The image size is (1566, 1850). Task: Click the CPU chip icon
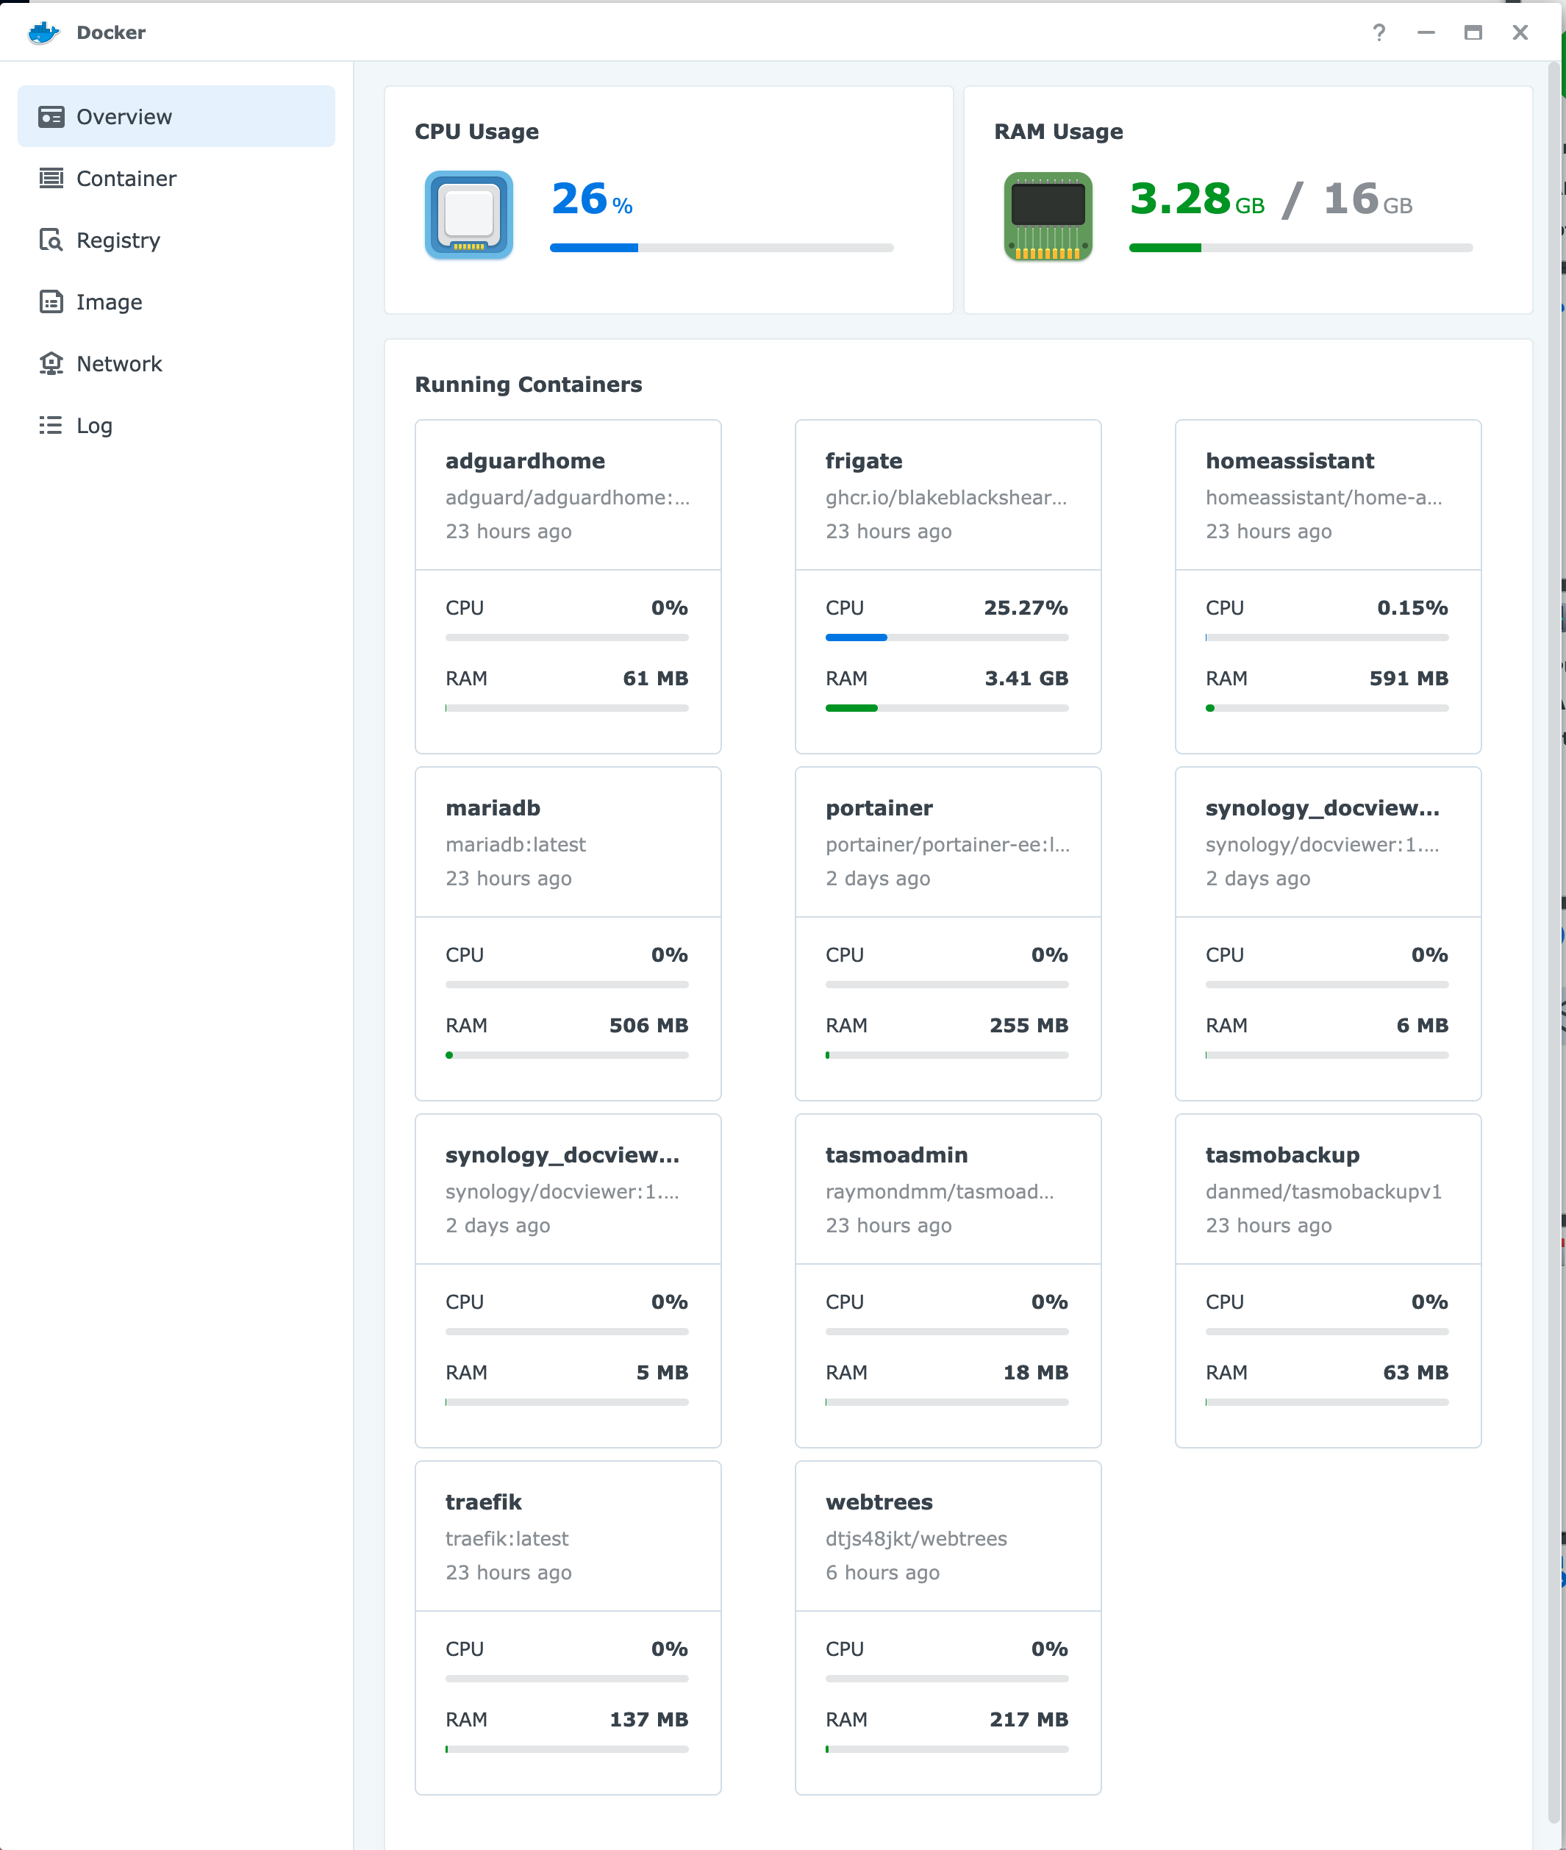click(x=469, y=215)
